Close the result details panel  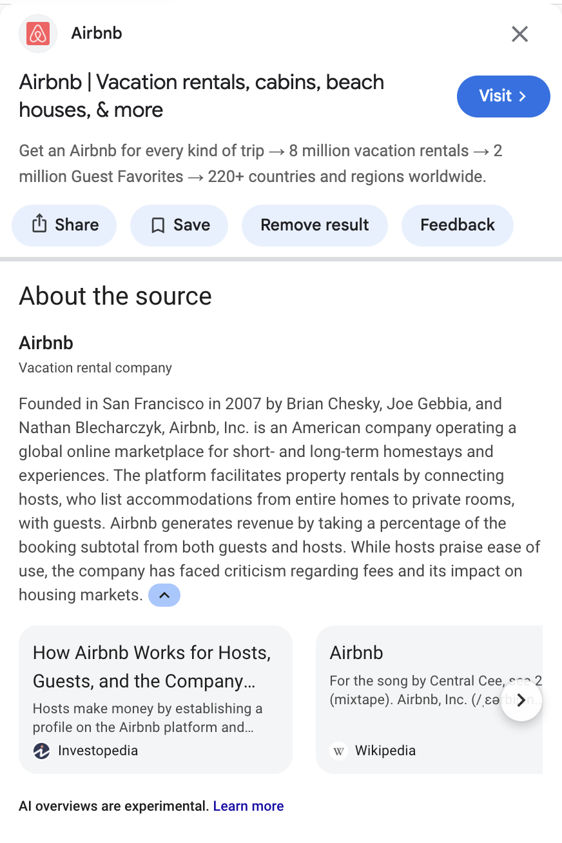point(519,34)
